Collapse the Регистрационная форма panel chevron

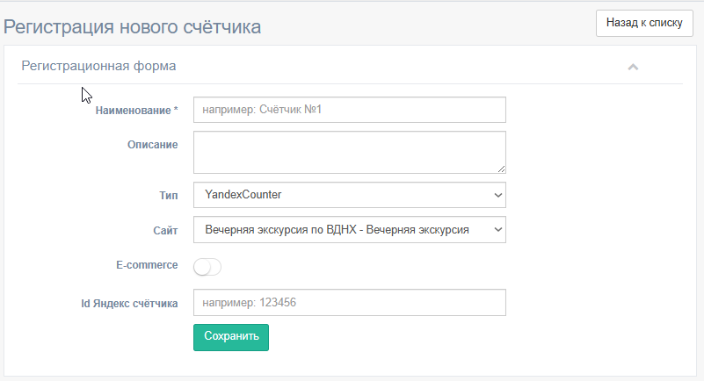pyautogui.click(x=633, y=67)
